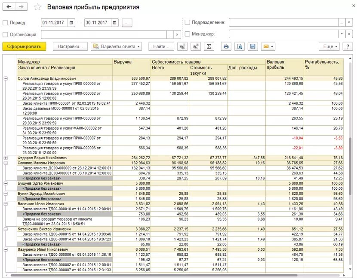Image resolution: width=357 pixels, height=279 pixels.
Task: Select row Заказ клиента ПР00-000001 от 02.03.2015
Action: [x=180, y=103]
